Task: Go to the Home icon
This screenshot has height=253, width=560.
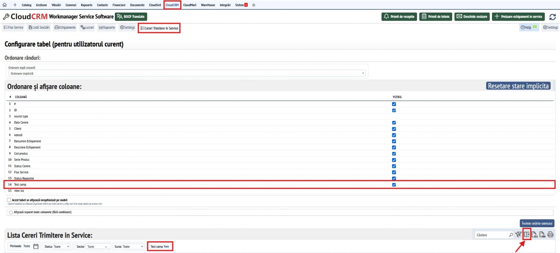Action: click(5, 5)
